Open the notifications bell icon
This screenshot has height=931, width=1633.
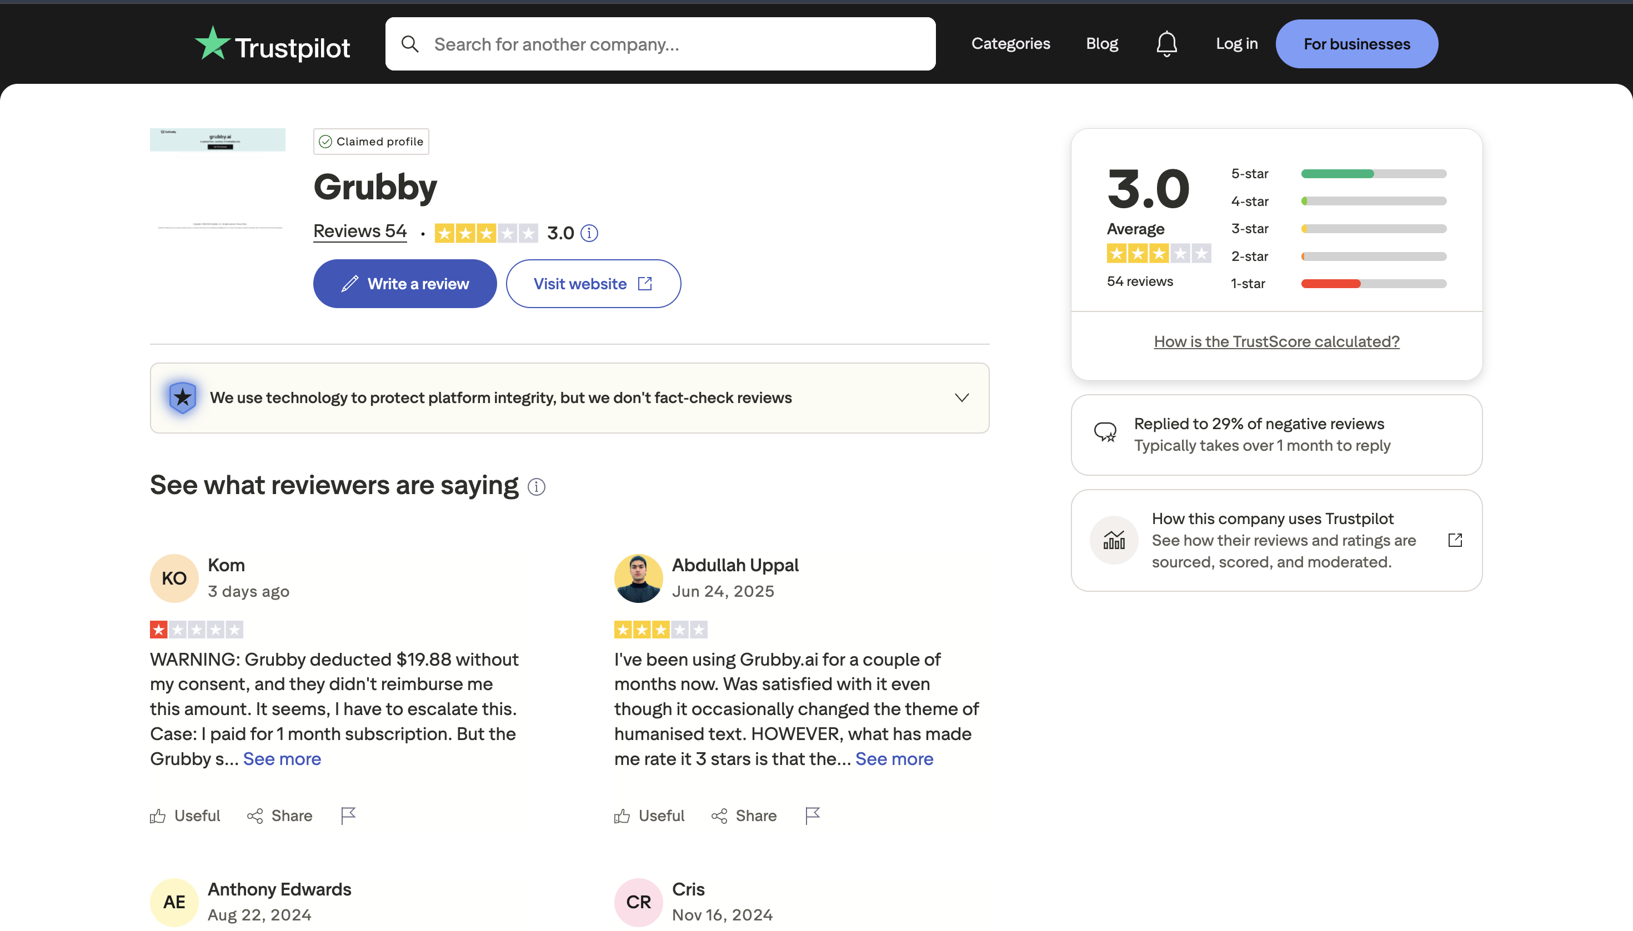tap(1165, 43)
